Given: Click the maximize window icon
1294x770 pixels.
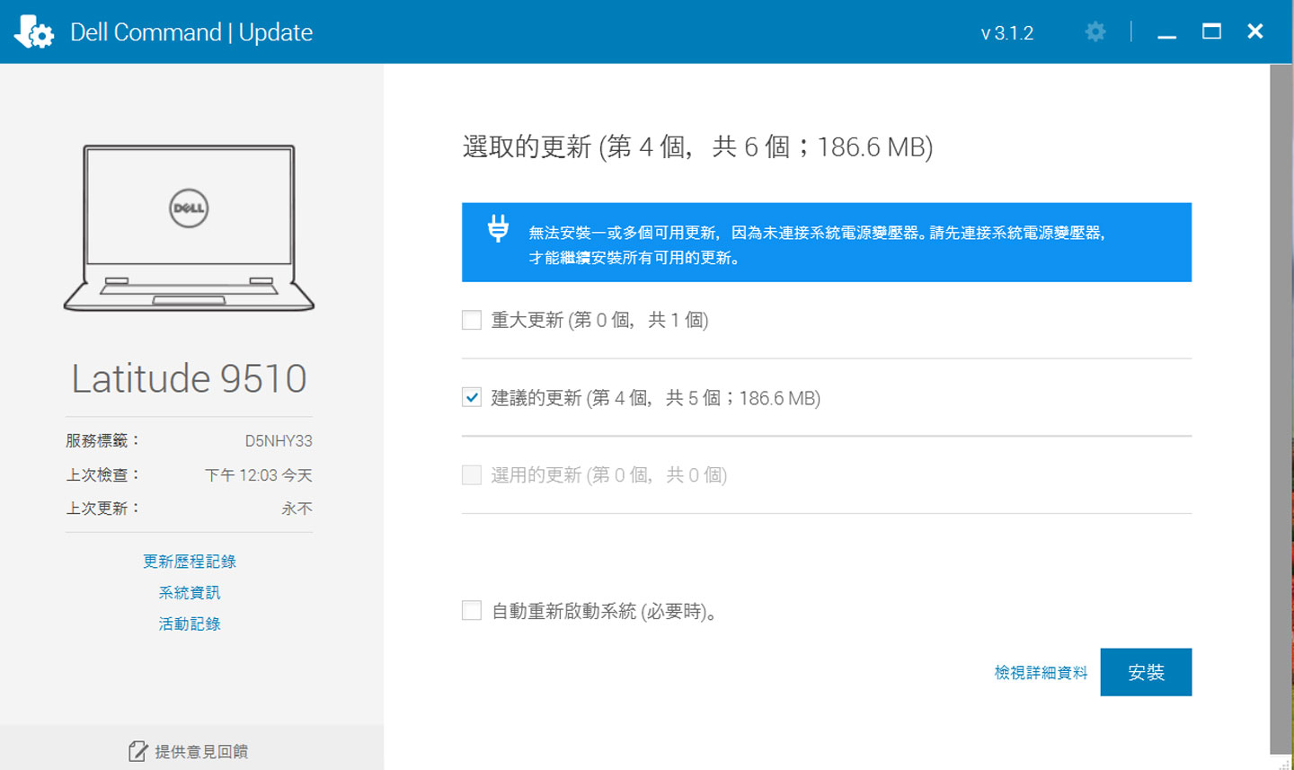Looking at the screenshot, I should point(1211,31).
